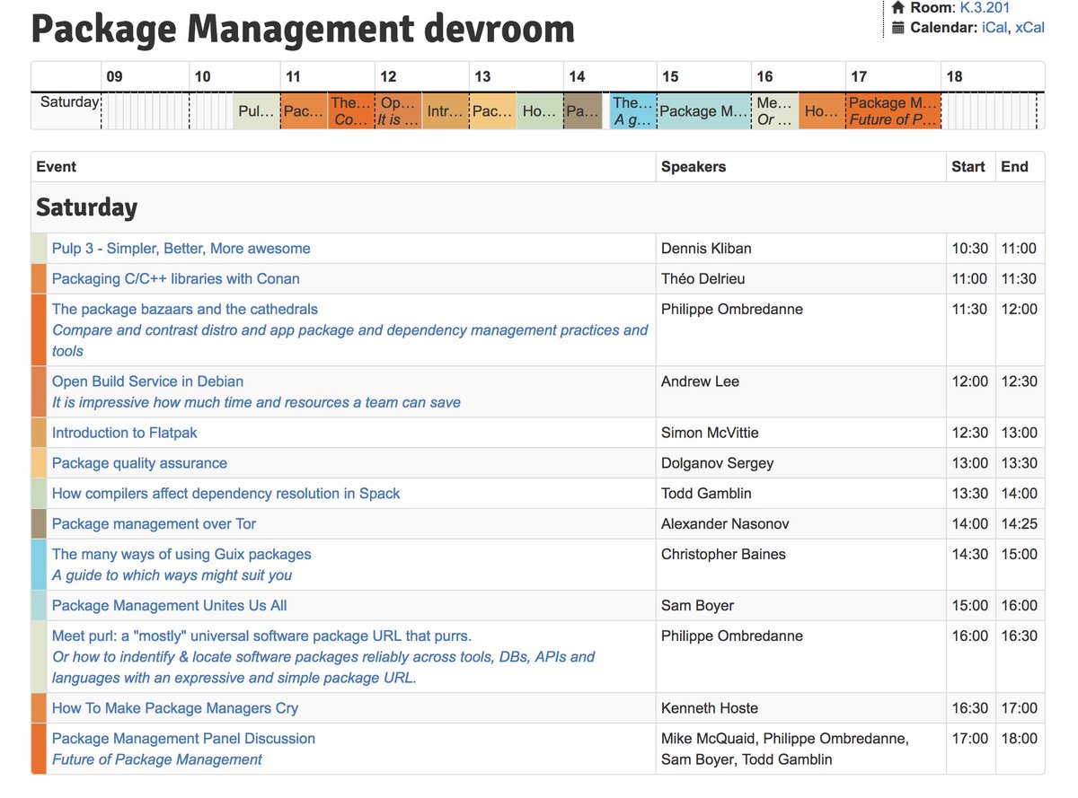Viewport: 1078px width, 798px height.
Task: Click 'Future of Package Management' subtitle
Action: pyautogui.click(x=157, y=760)
